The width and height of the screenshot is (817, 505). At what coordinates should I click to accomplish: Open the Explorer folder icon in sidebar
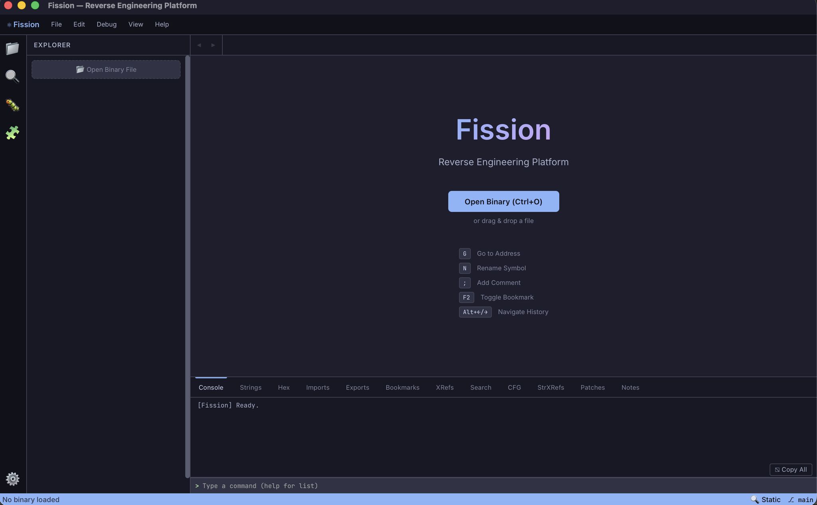pos(12,48)
